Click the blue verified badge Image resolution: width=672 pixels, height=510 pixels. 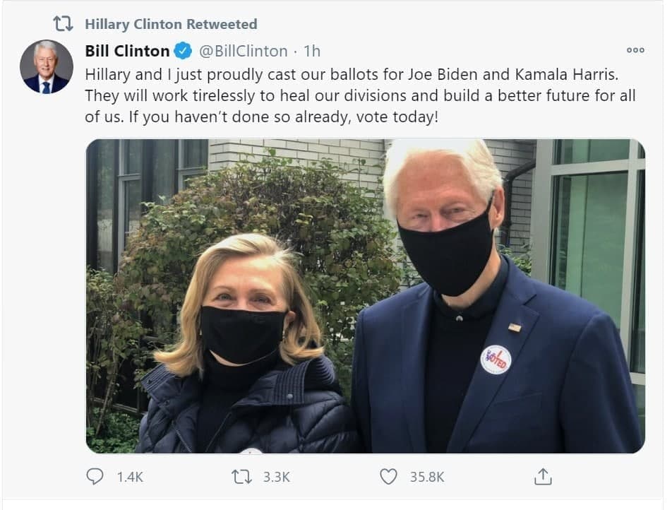pyautogui.click(x=183, y=51)
